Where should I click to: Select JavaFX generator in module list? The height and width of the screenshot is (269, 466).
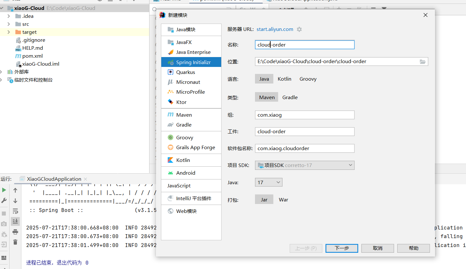[191, 42]
